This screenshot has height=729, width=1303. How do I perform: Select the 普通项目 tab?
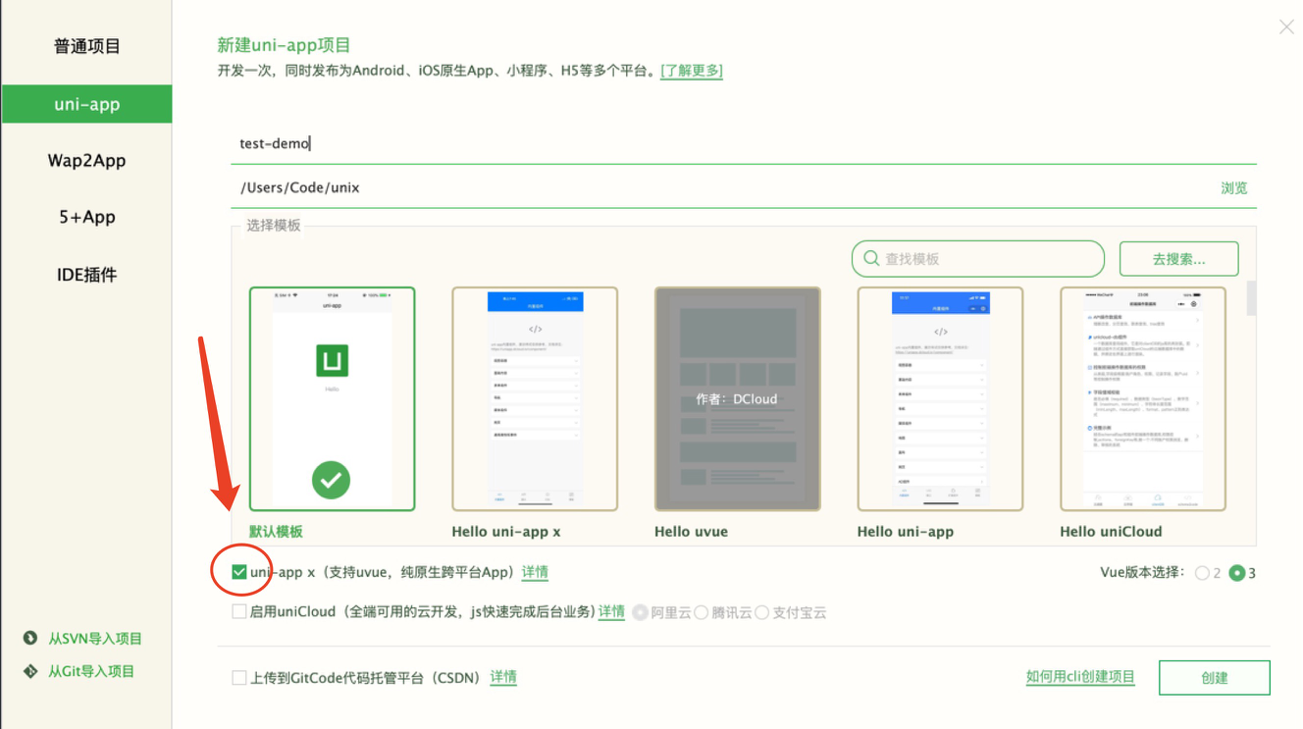coord(86,46)
